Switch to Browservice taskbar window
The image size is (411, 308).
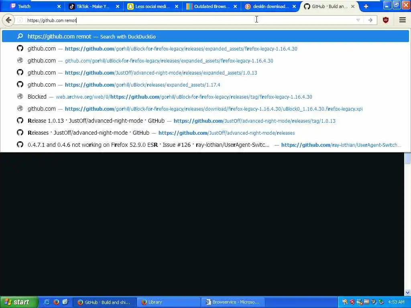[x=233, y=302]
